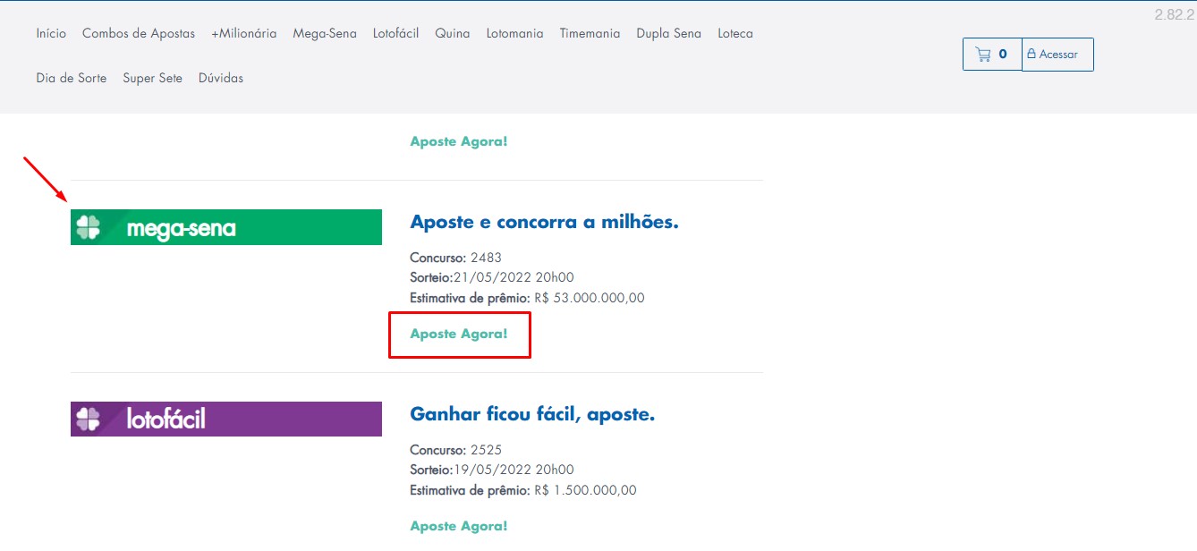Navigate to Quina page
The width and height of the screenshot is (1197, 551).
click(x=452, y=33)
